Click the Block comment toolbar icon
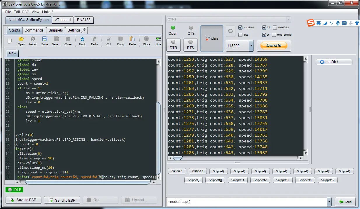 pyautogui.click(x=147, y=41)
